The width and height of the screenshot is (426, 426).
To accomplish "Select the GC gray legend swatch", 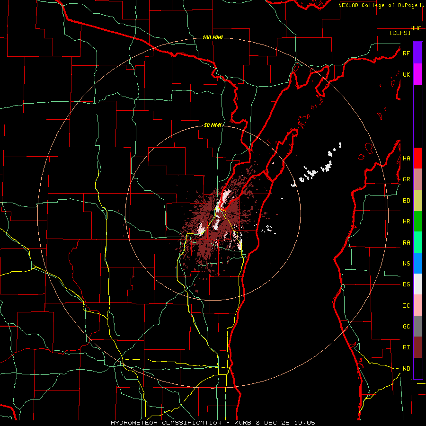I will click(418, 326).
